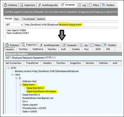Open the AutoResponder lightning tab in the upper panel
Image resolution: width=124 pixels, height=117 pixels.
pyautogui.click(x=48, y=5)
